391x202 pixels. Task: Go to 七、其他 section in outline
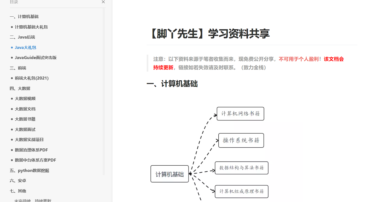18,191
